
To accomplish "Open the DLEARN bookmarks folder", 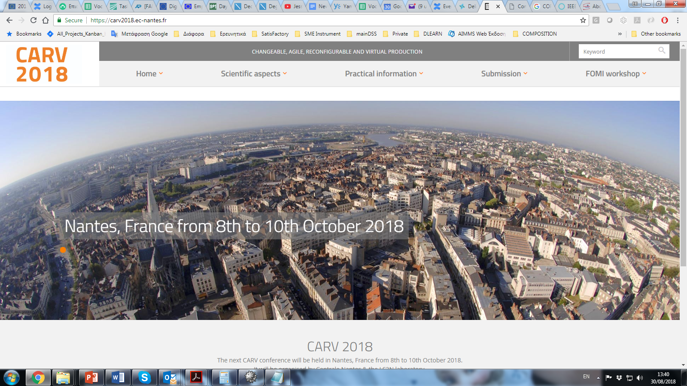I will point(428,34).
